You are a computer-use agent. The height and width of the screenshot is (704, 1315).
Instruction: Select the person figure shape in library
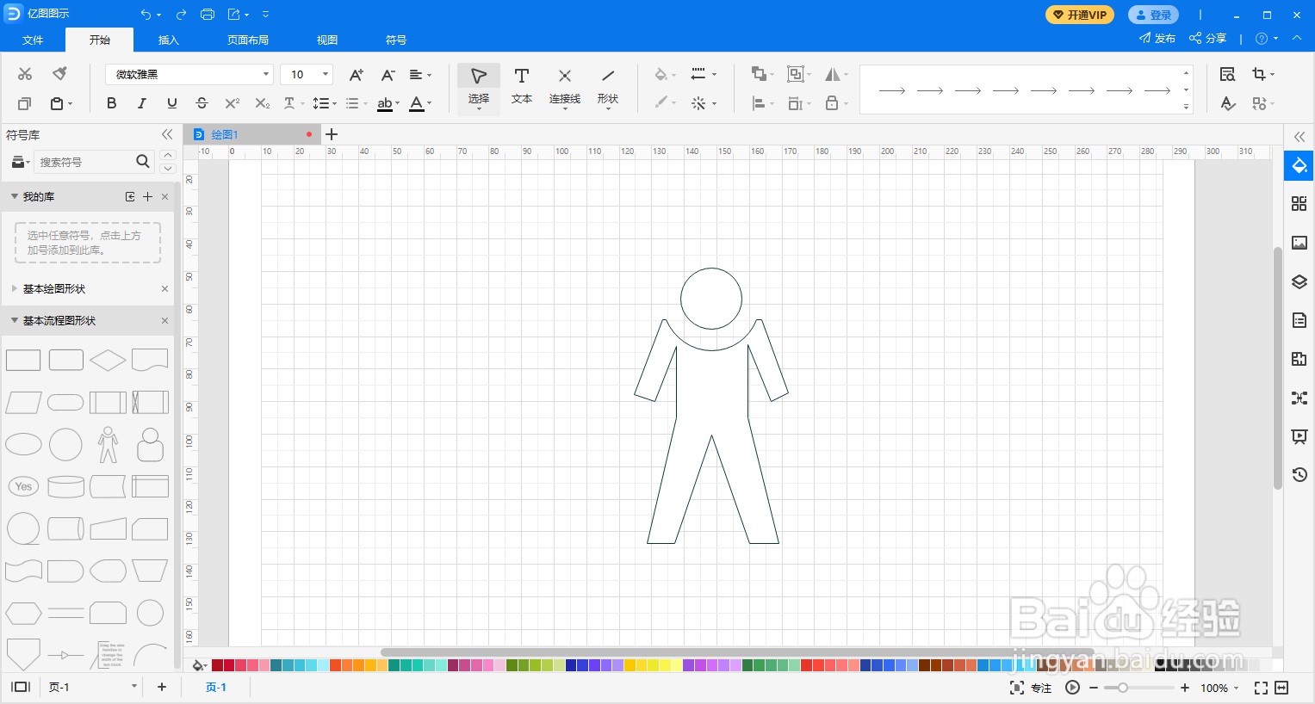pos(108,444)
